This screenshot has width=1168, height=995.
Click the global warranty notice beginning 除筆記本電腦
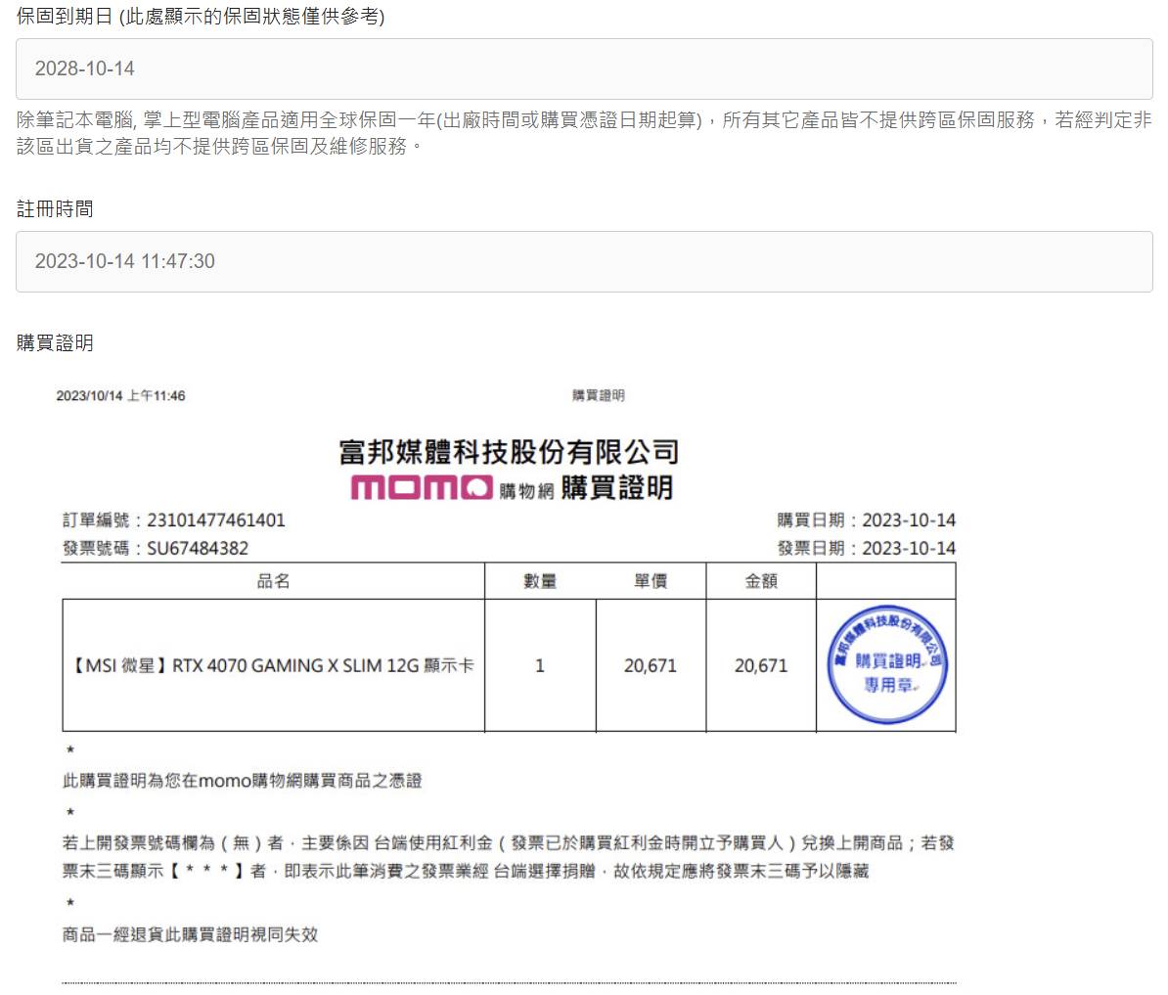coord(584,132)
